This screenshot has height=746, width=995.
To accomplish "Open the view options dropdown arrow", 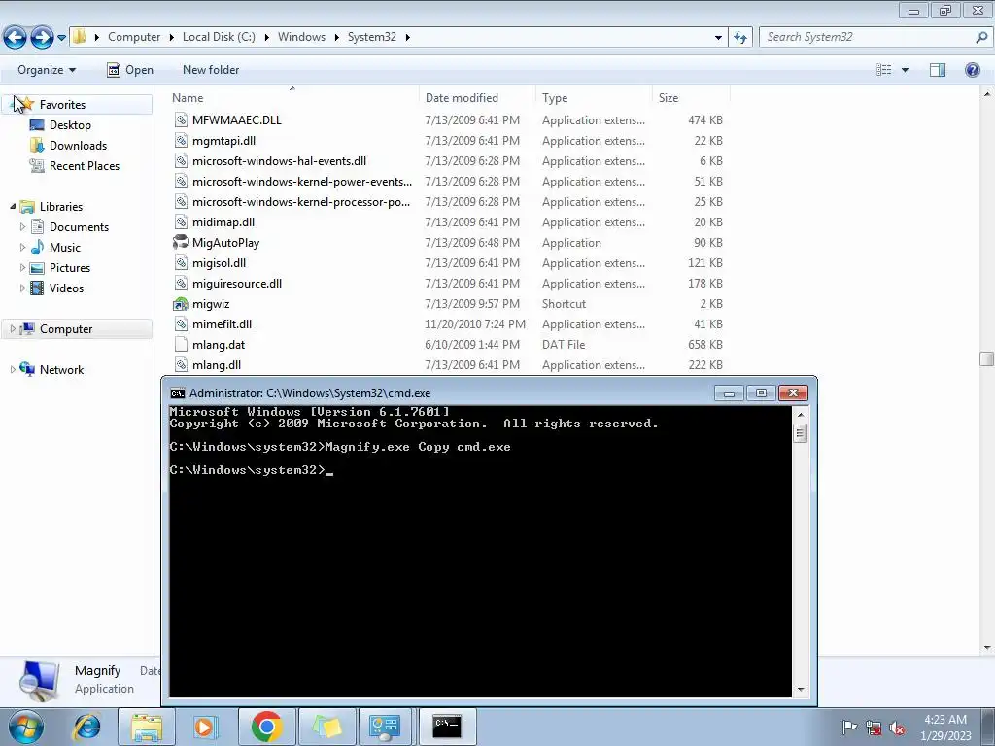I will pos(905,70).
